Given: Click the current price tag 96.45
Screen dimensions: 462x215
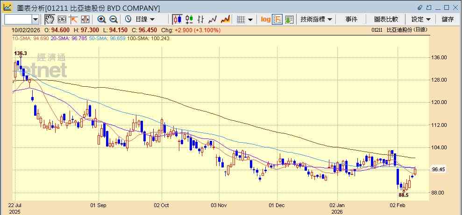Looking at the screenshot, I should coord(439,169).
